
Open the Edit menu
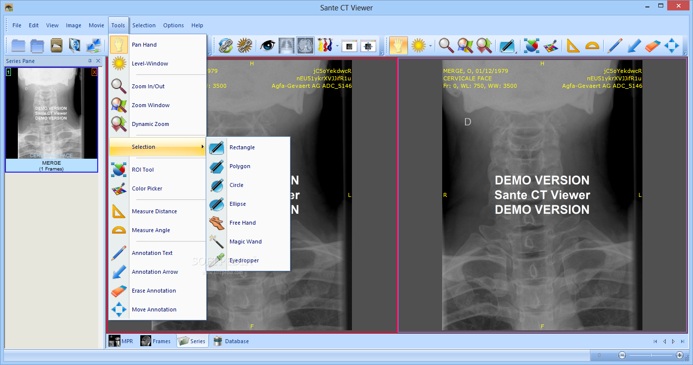pos(34,25)
